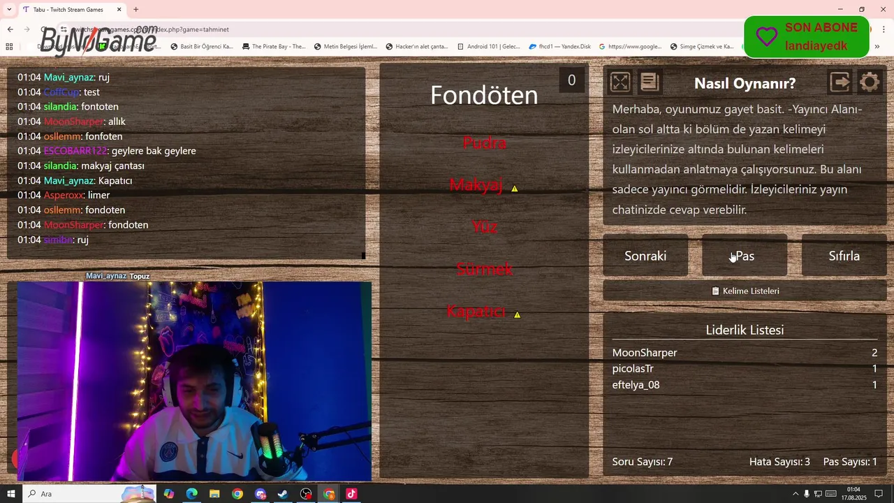Open the rules document icon
The height and width of the screenshot is (503, 894).
click(x=650, y=82)
